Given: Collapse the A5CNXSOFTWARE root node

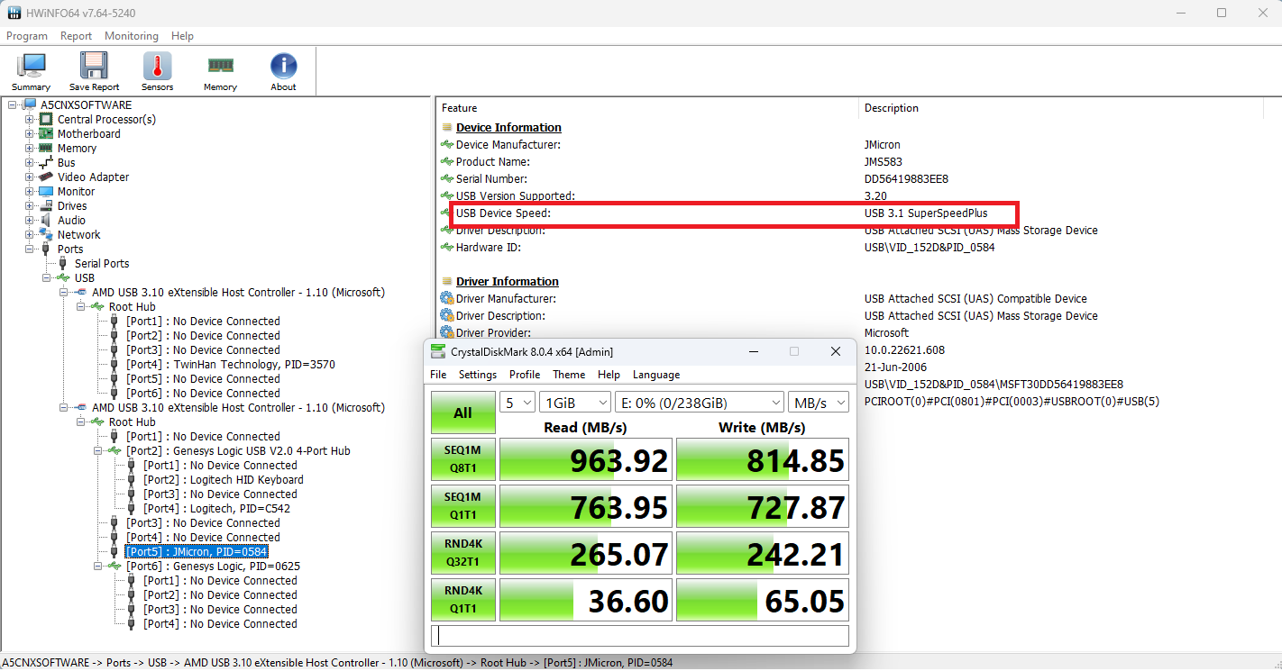Looking at the screenshot, I should pos(13,105).
